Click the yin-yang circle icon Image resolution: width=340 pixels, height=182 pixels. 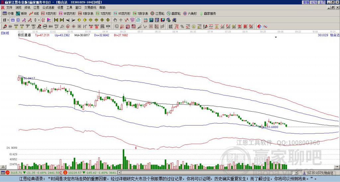259,27
